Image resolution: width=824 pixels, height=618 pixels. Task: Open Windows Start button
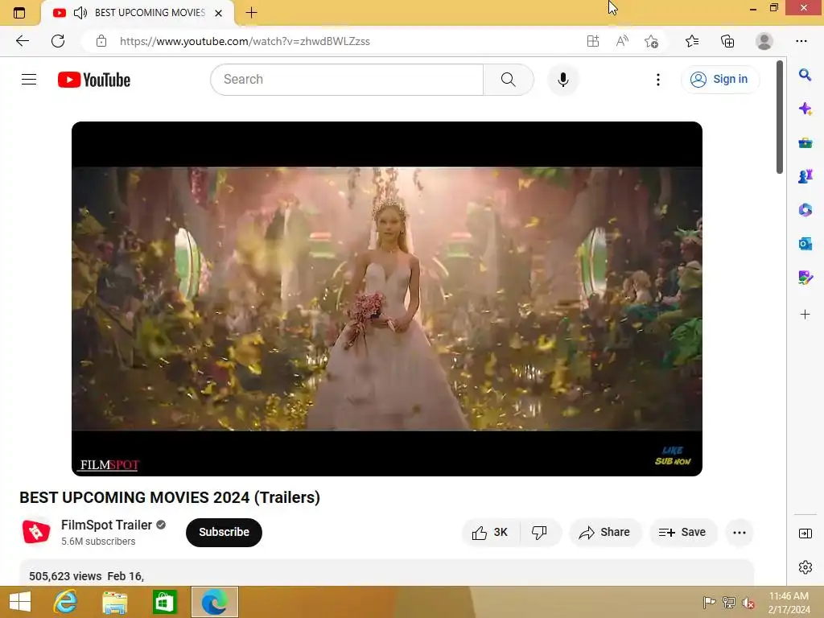pos(20,602)
